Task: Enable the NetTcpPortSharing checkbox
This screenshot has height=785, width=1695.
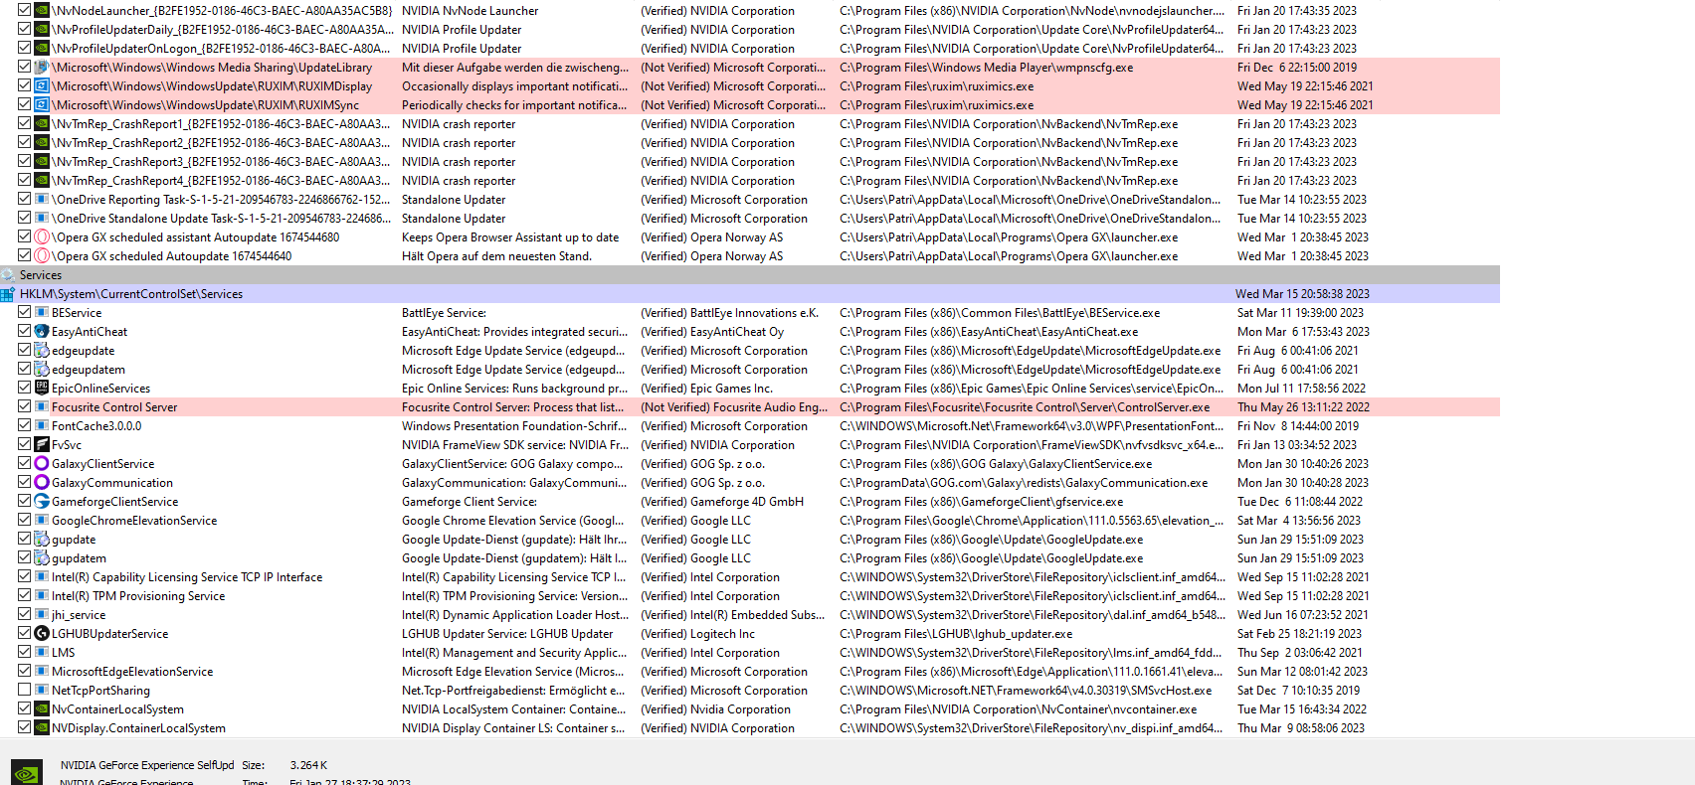Action: tap(24, 690)
